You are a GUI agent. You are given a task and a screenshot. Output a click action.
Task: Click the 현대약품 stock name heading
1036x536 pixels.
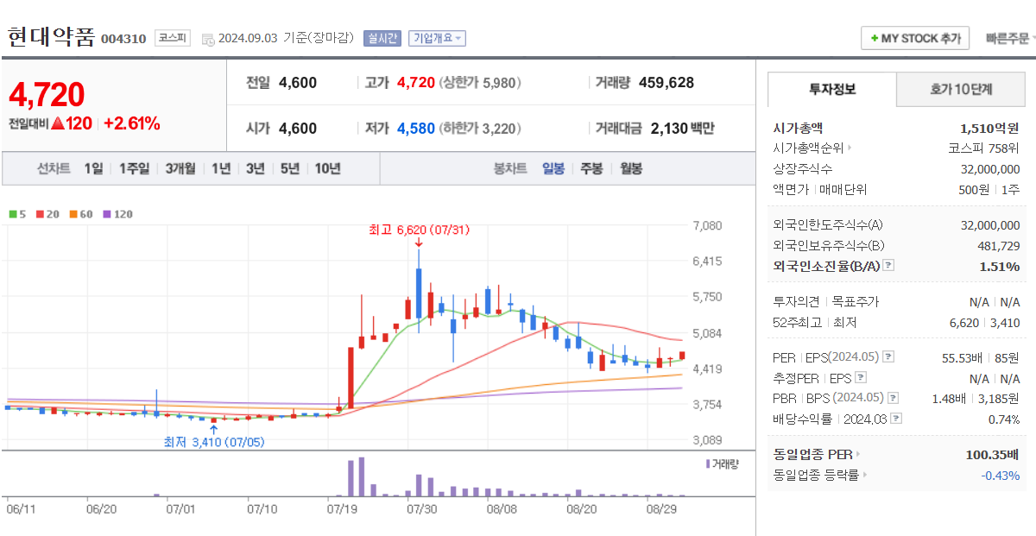coord(51,37)
